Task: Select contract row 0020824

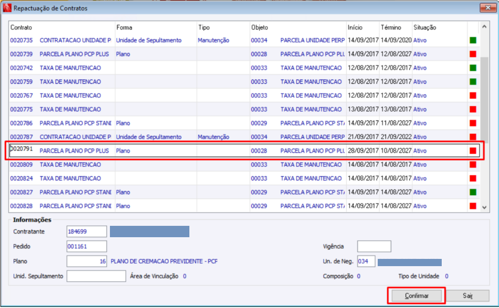Action: pos(244,178)
